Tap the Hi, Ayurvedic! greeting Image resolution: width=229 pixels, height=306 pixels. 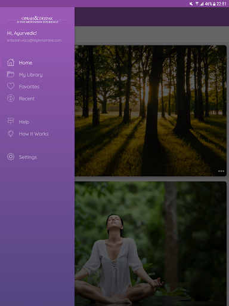[x=22, y=33]
